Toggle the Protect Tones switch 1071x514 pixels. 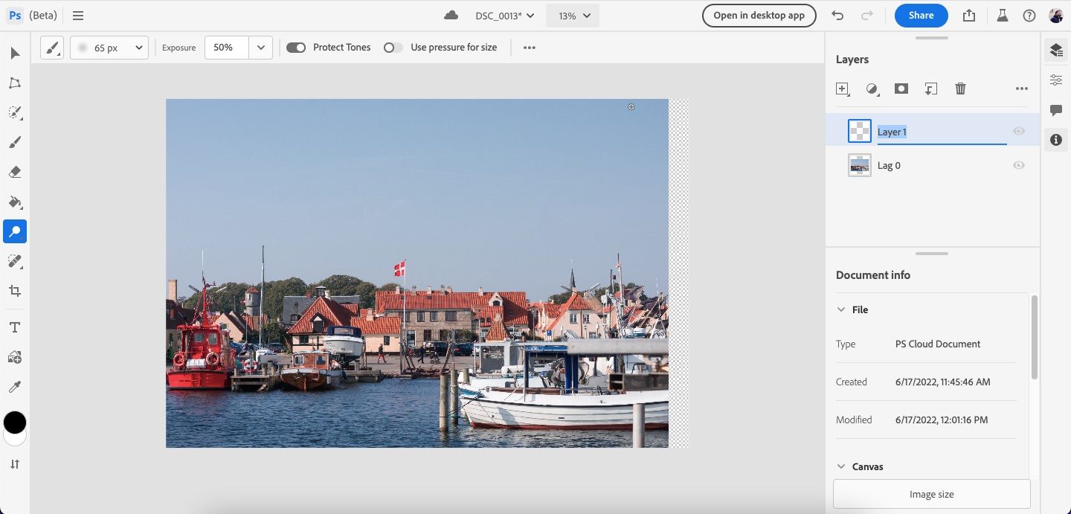(296, 48)
